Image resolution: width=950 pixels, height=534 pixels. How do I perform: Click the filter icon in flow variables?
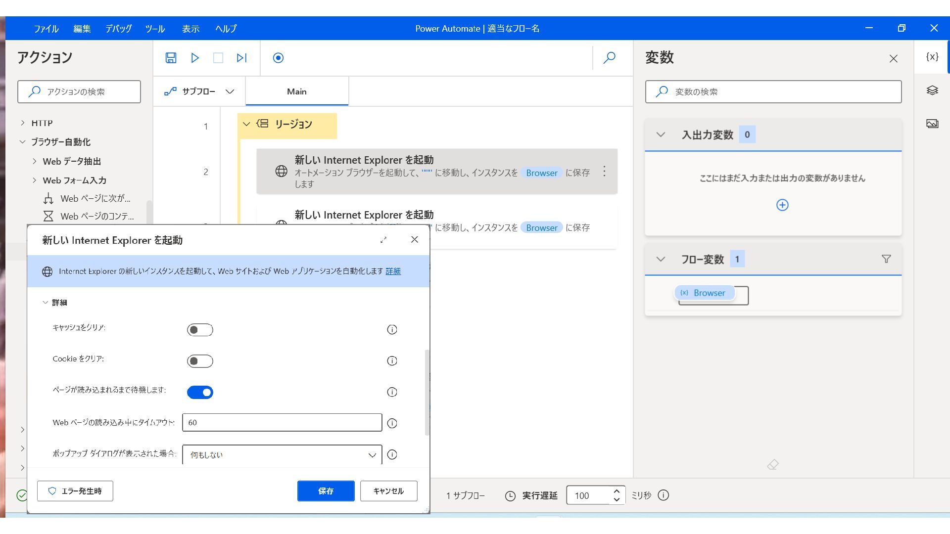[886, 259]
